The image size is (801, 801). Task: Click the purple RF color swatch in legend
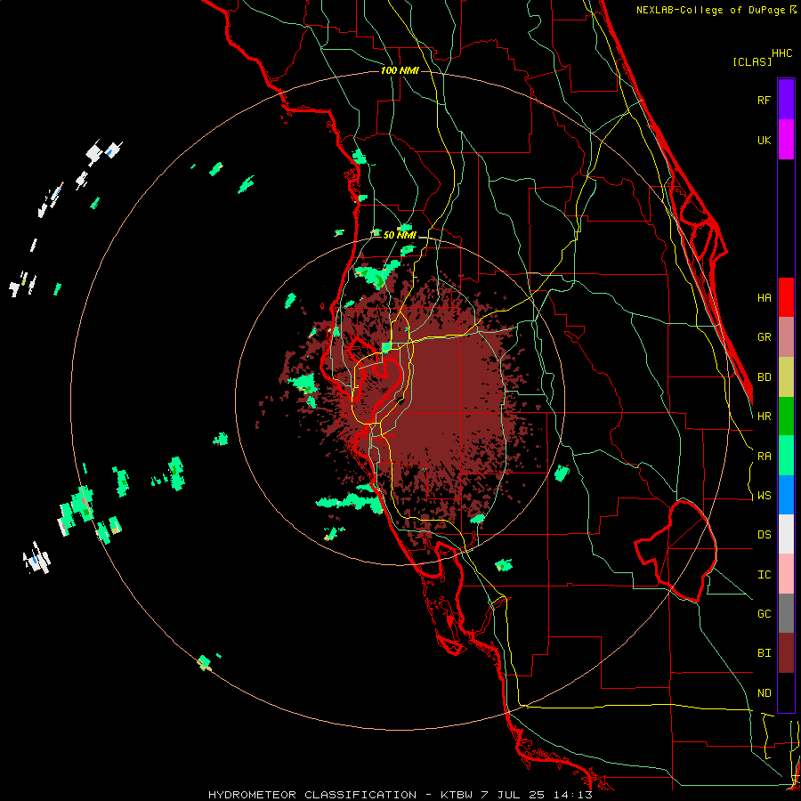786,100
